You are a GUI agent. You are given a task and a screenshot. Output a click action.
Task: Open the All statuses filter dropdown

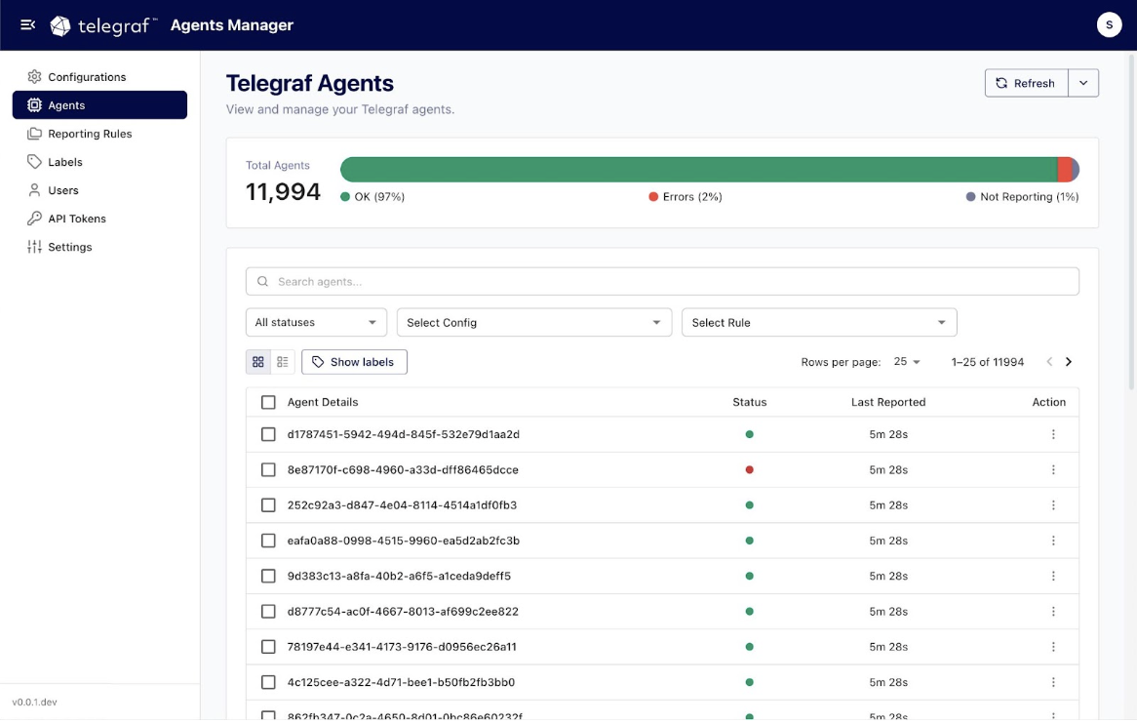[316, 322]
